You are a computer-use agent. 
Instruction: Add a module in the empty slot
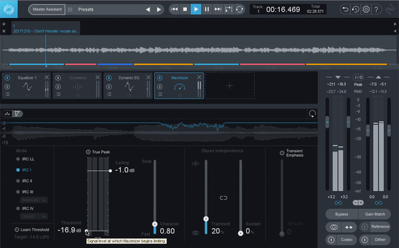(230, 86)
